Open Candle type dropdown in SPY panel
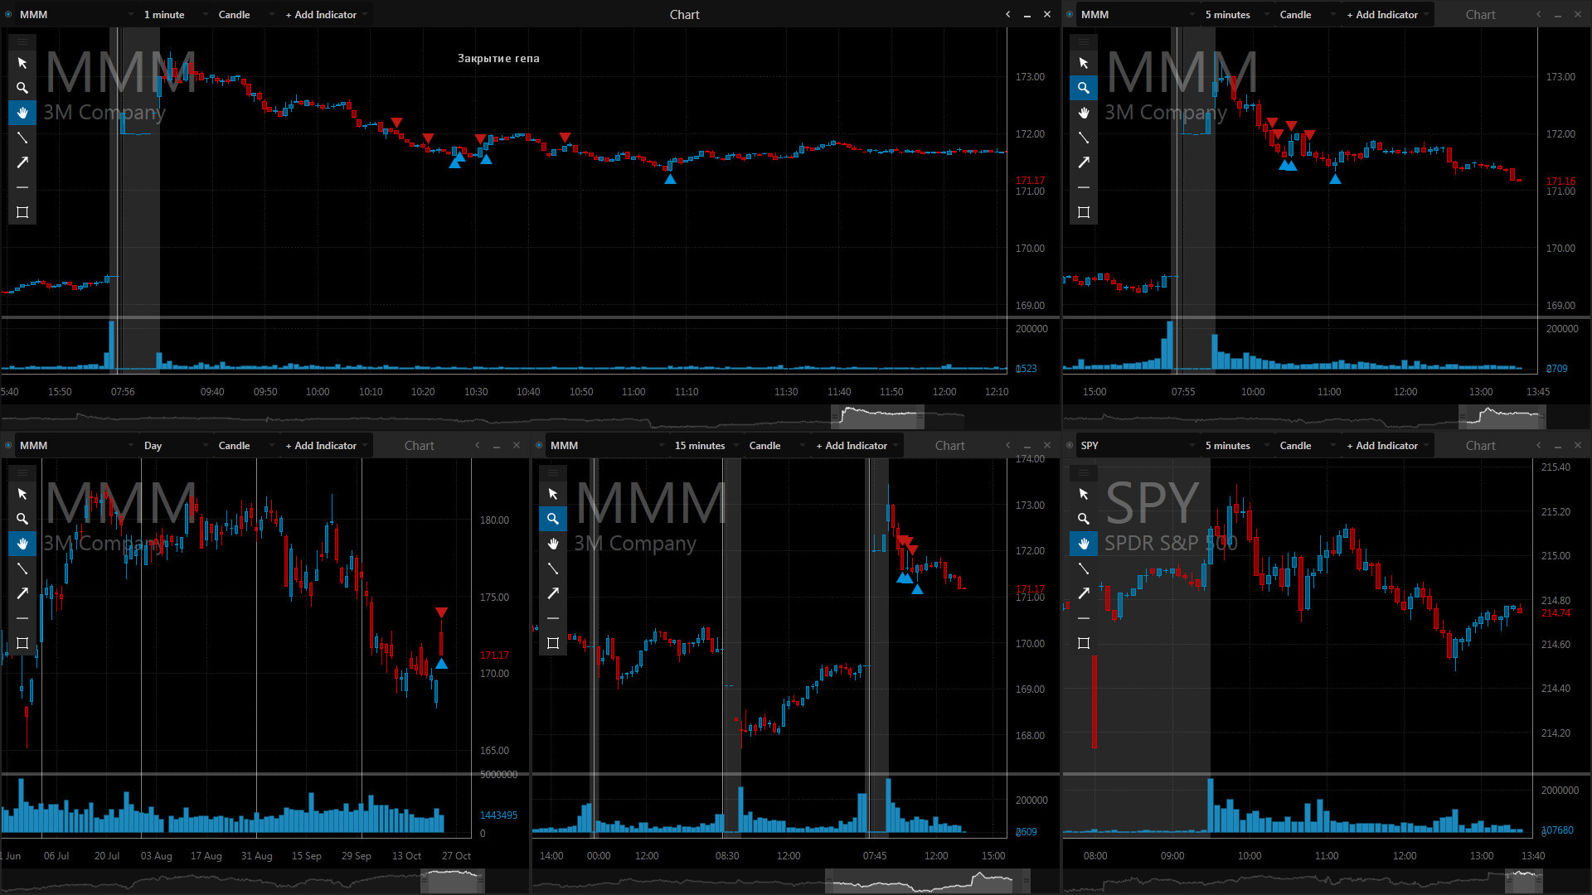The width and height of the screenshot is (1592, 895). (1306, 445)
